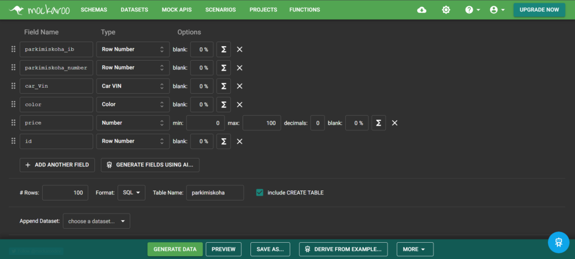
Task: Click SAVE AS button
Action: click(270, 249)
